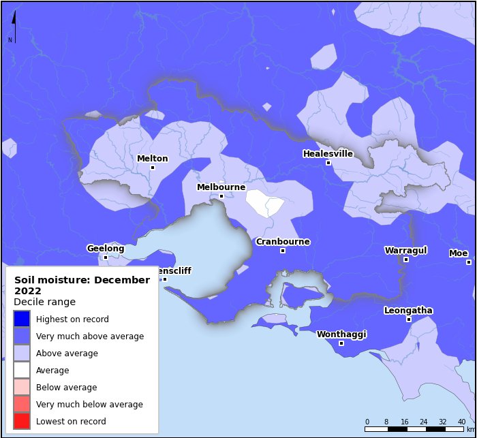The width and height of the screenshot is (477, 438).
Task: Click the Warragul town marker
Action: click(x=406, y=260)
